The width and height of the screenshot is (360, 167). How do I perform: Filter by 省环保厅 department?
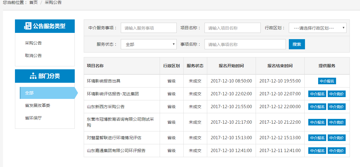point(33,118)
